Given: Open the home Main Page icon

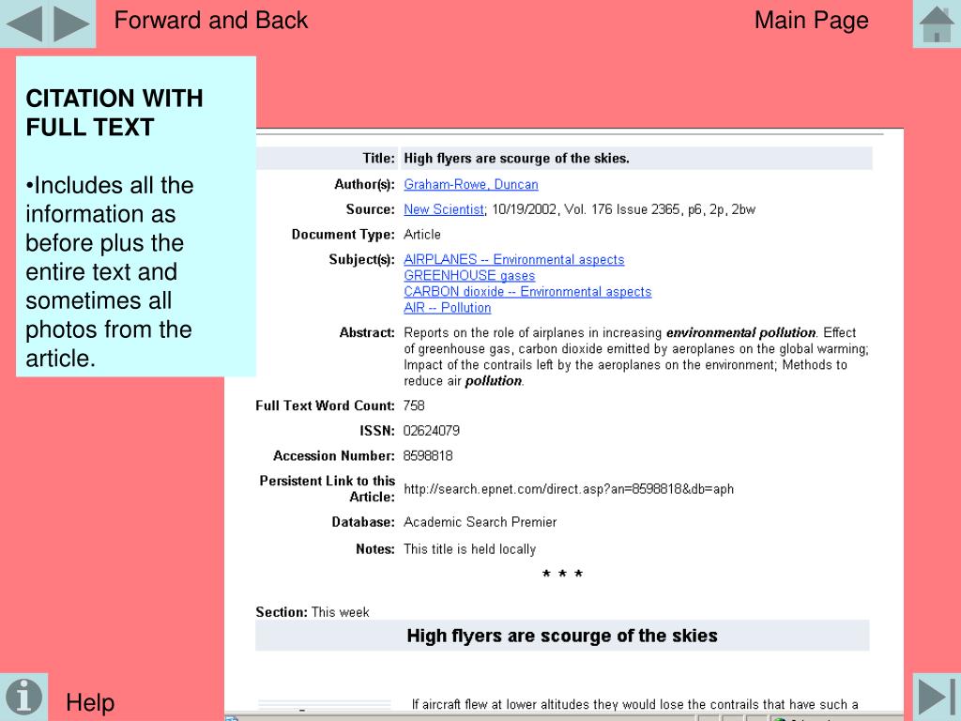Looking at the screenshot, I should point(937,23).
